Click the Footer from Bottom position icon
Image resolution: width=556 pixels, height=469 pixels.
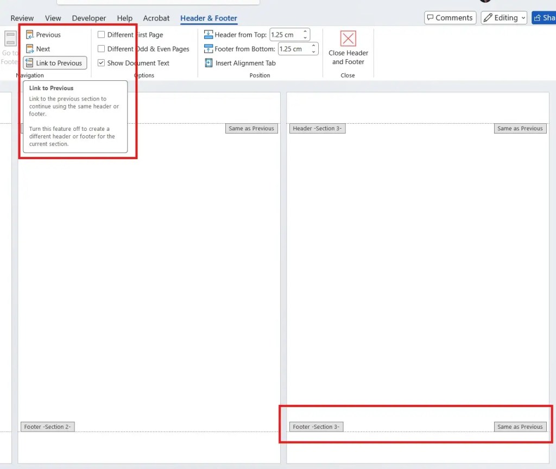209,49
